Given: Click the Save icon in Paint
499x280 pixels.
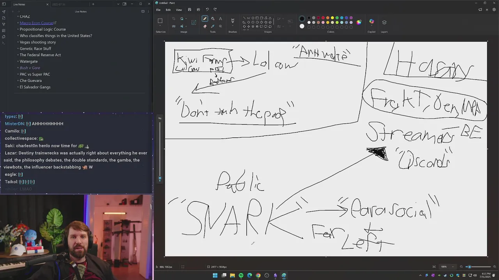Looking at the screenshot, I should tap(189, 10).
